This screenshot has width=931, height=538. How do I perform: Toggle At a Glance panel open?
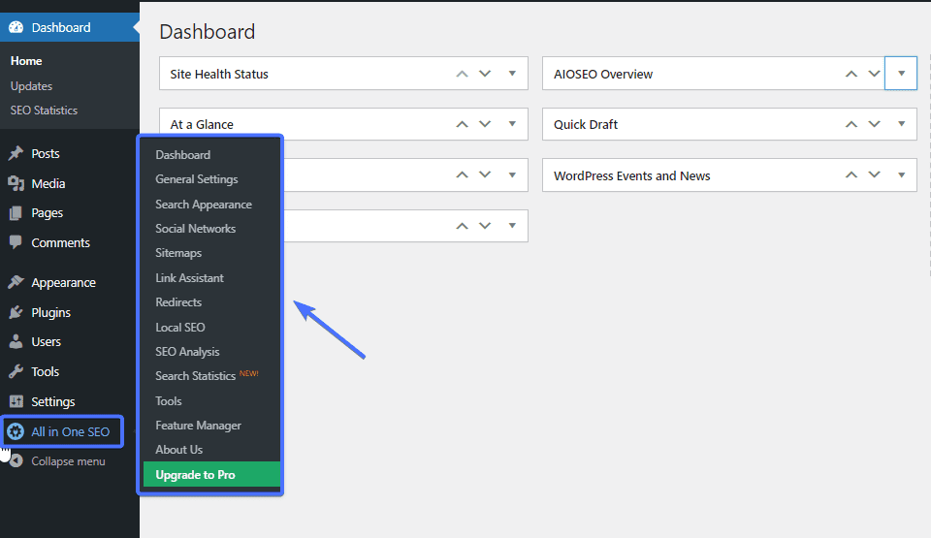tap(512, 124)
